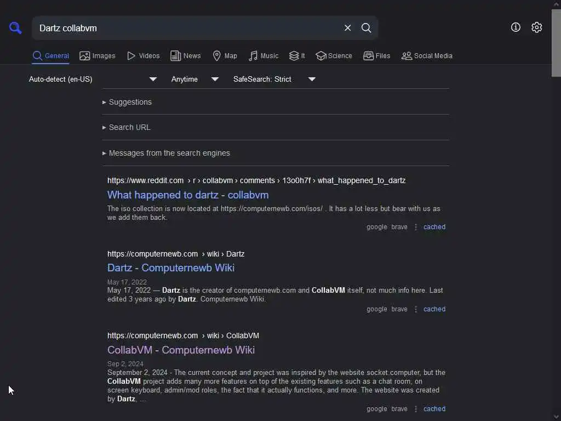
Task: Switch to Social Media category tab
Action: (x=426, y=56)
